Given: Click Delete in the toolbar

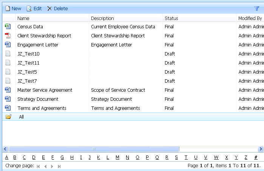Looking at the screenshot, I should [57, 8].
